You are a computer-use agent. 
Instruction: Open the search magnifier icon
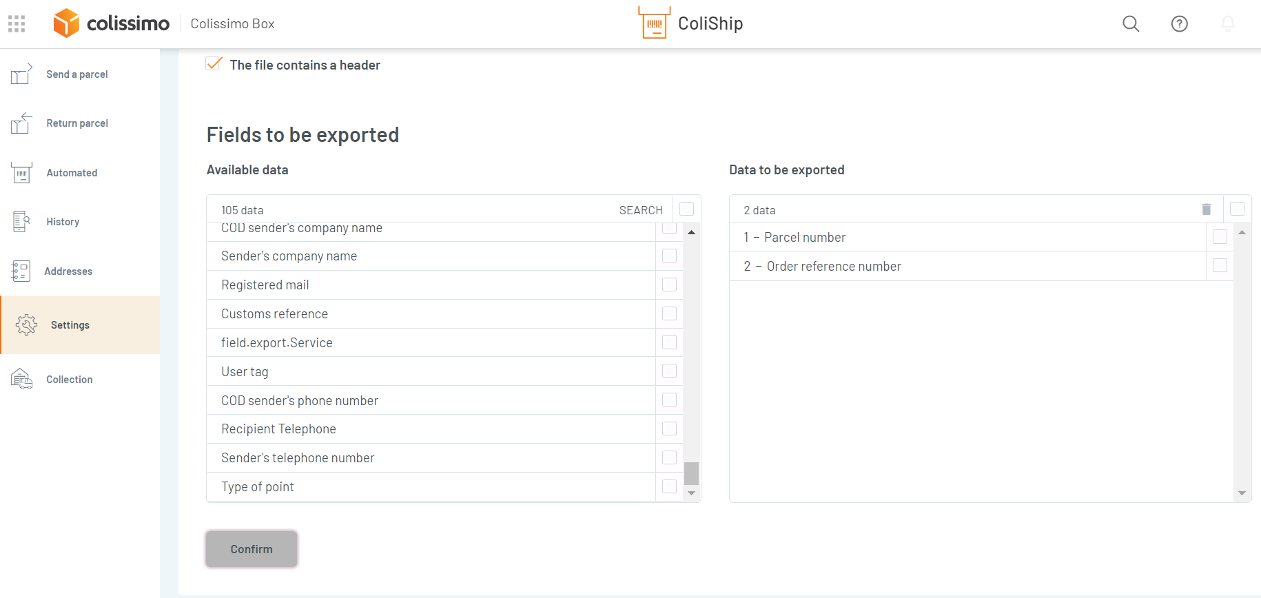click(1131, 24)
